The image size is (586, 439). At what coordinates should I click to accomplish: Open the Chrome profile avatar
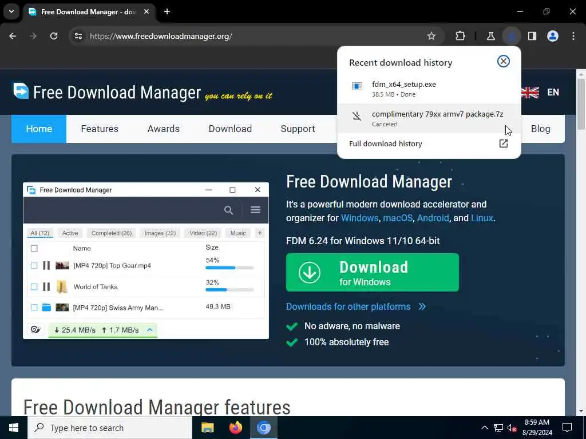(553, 36)
